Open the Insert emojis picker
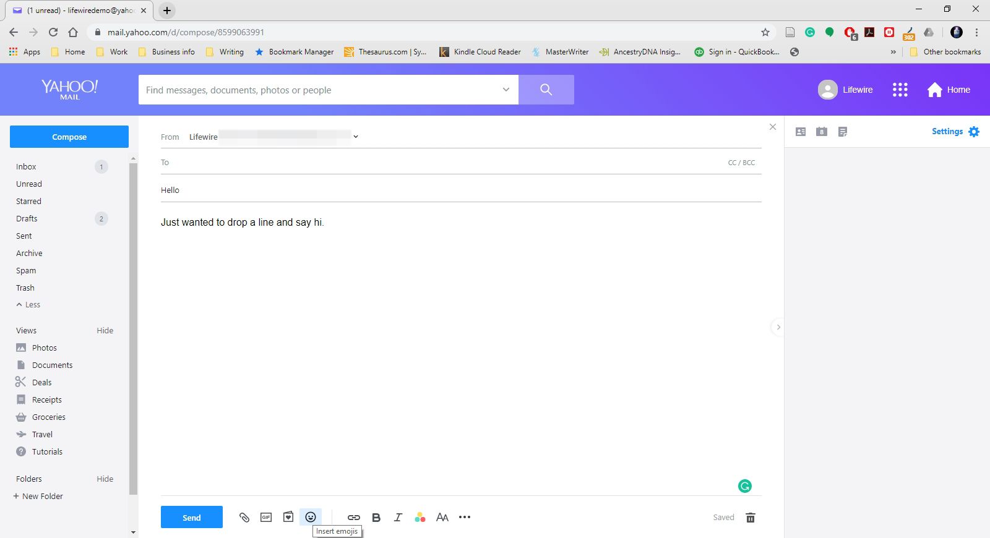990x538 pixels. pyautogui.click(x=311, y=517)
